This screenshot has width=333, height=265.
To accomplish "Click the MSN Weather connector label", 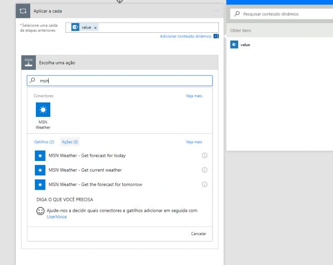I will click(x=43, y=125).
